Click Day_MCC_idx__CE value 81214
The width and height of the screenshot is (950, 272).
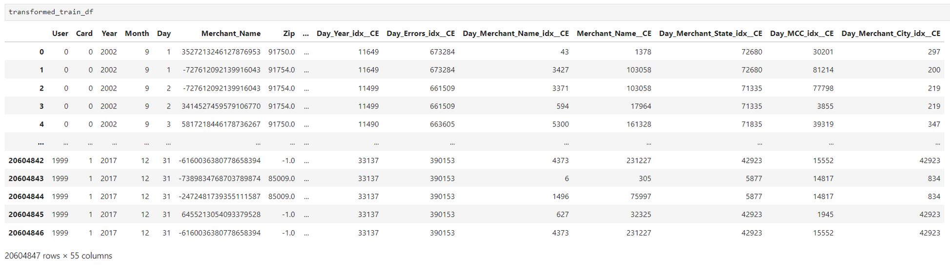coord(823,70)
